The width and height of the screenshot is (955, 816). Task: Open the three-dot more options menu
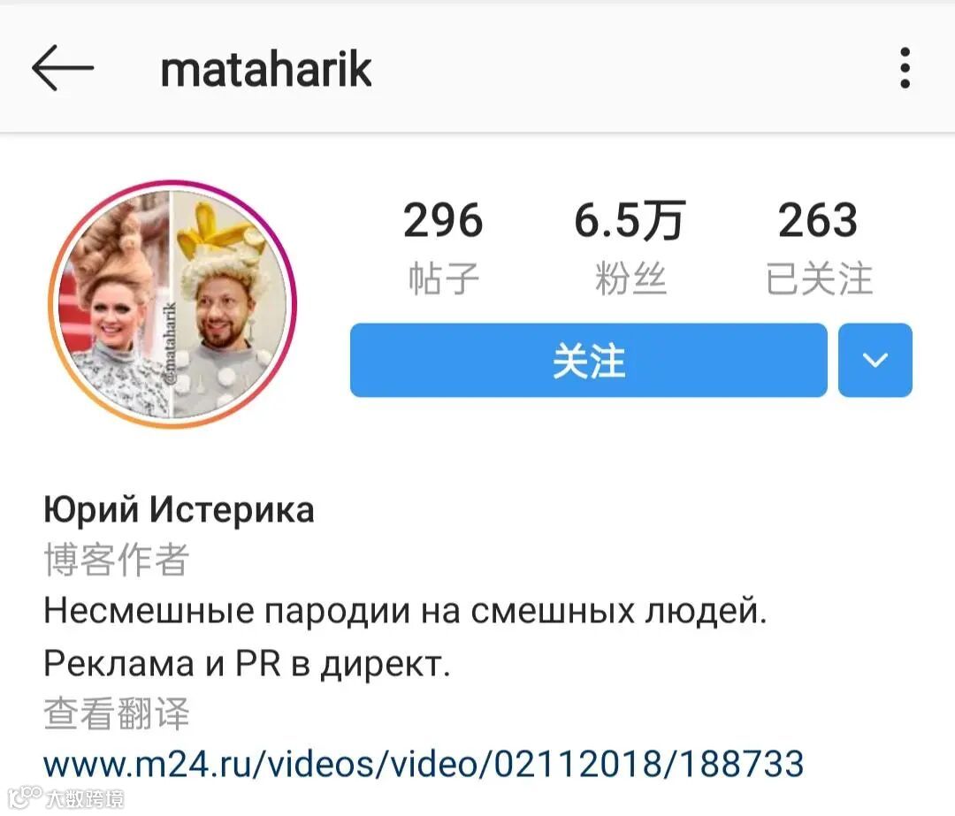(905, 67)
